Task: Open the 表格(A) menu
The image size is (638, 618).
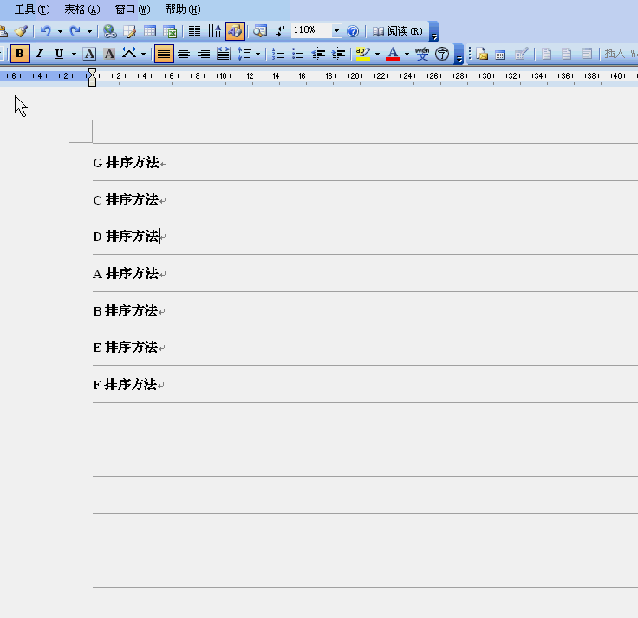Action: click(82, 10)
